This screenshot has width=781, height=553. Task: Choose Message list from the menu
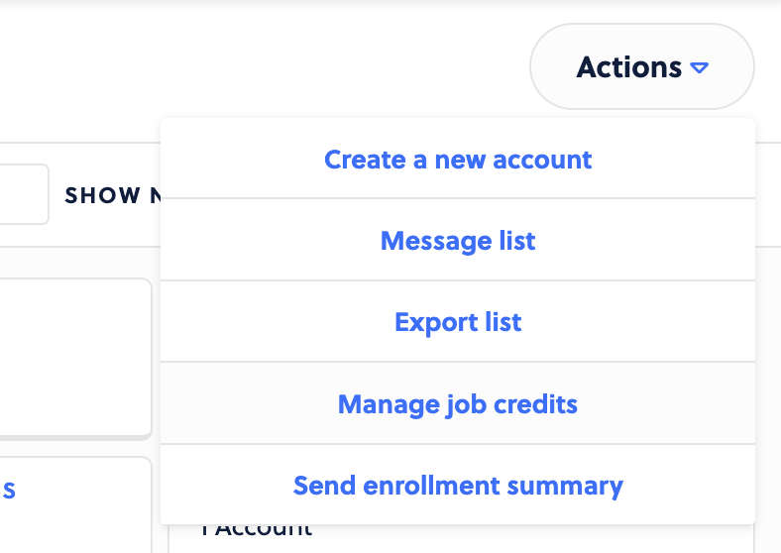pyautogui.click(x=458, y=241)
